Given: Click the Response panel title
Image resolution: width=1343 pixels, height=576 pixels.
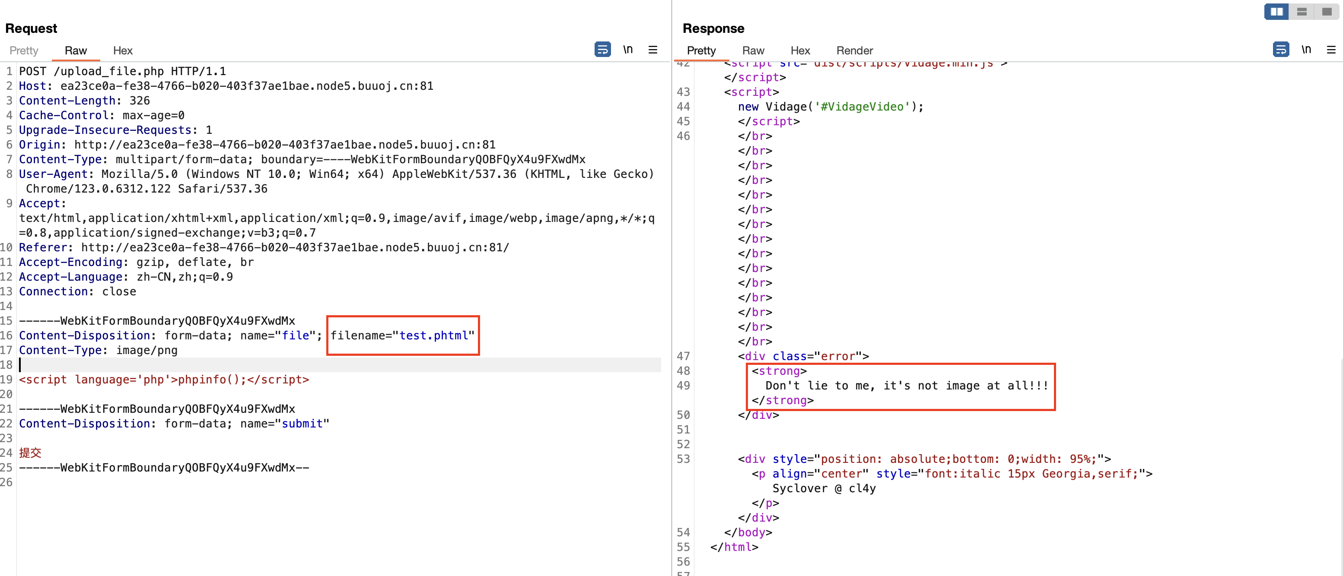Looking at the screenshot, I should coord(714,28).
